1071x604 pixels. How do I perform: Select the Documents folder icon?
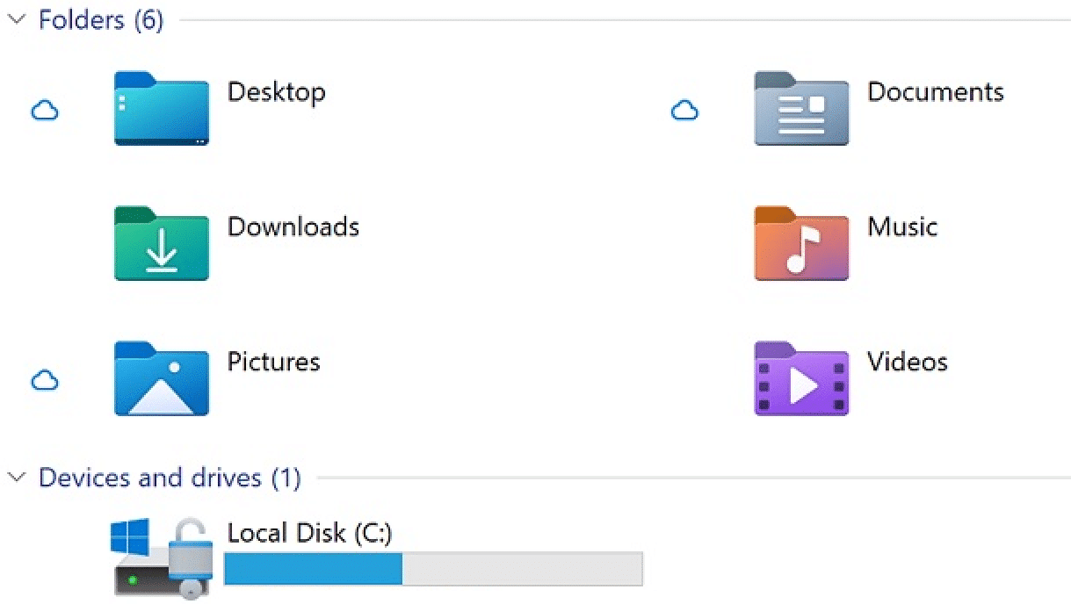click(x=801, y=109)
